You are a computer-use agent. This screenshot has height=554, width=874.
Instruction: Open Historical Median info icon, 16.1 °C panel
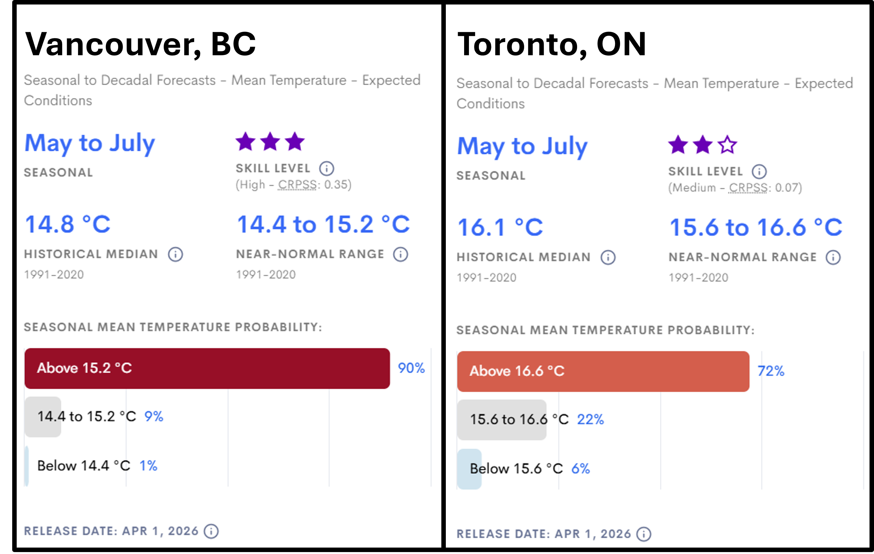(x=608, y=258)
